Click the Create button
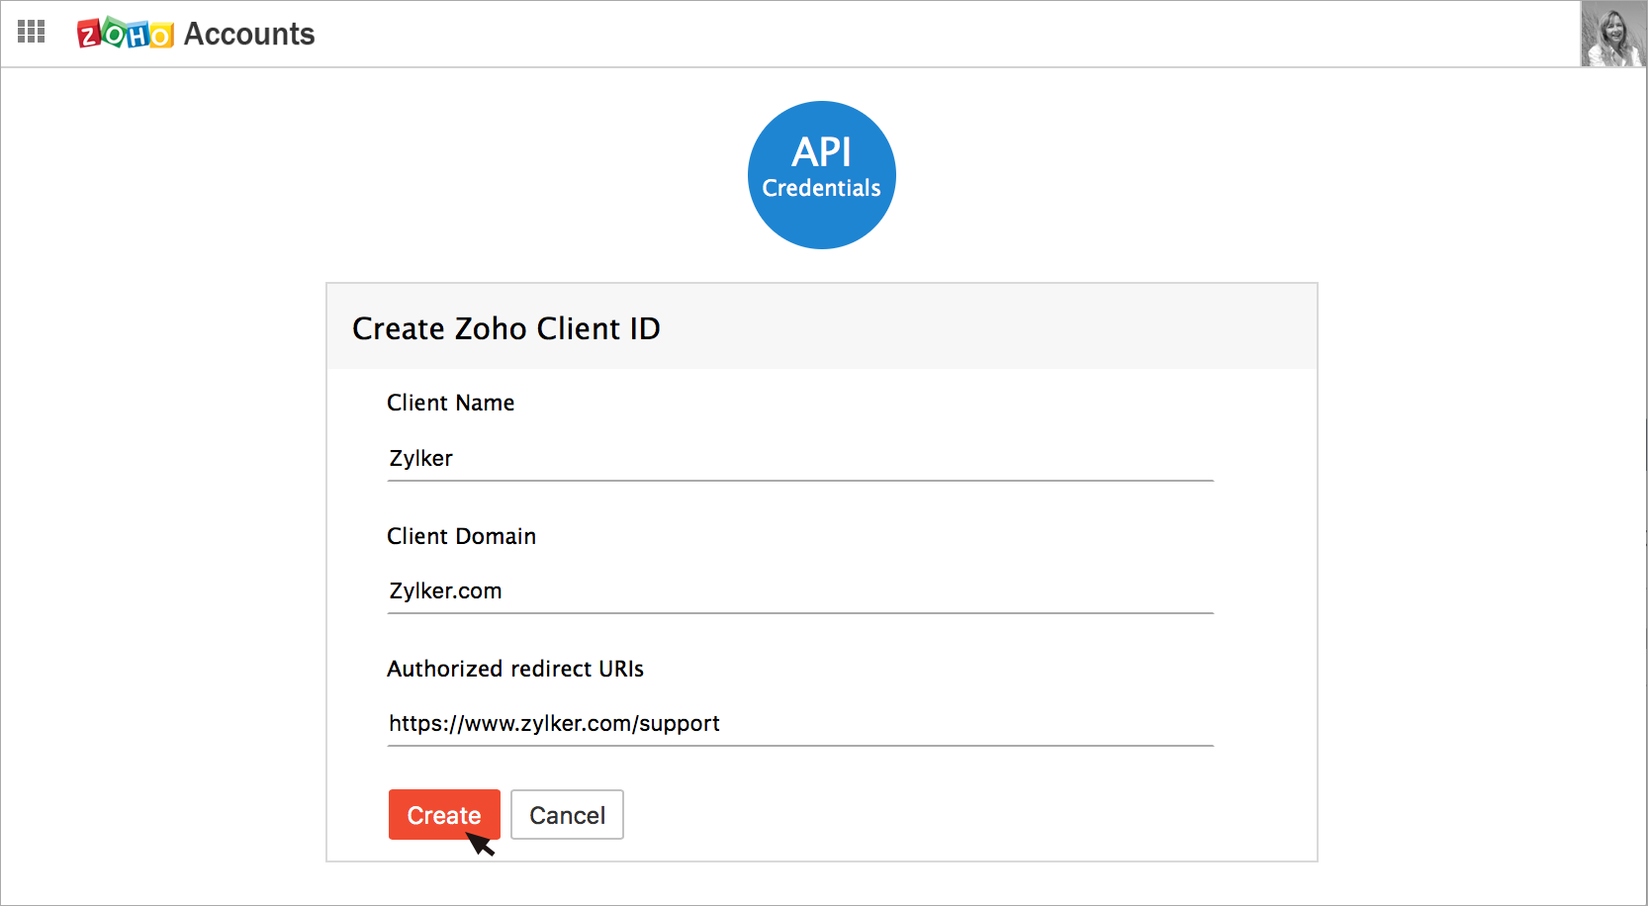Screen dimensions: 1648x906 443,814
